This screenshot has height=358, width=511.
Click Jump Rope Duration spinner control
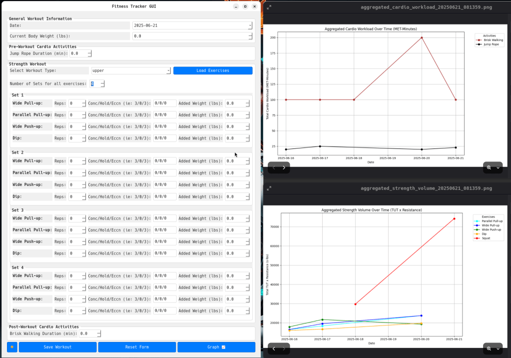89,53
